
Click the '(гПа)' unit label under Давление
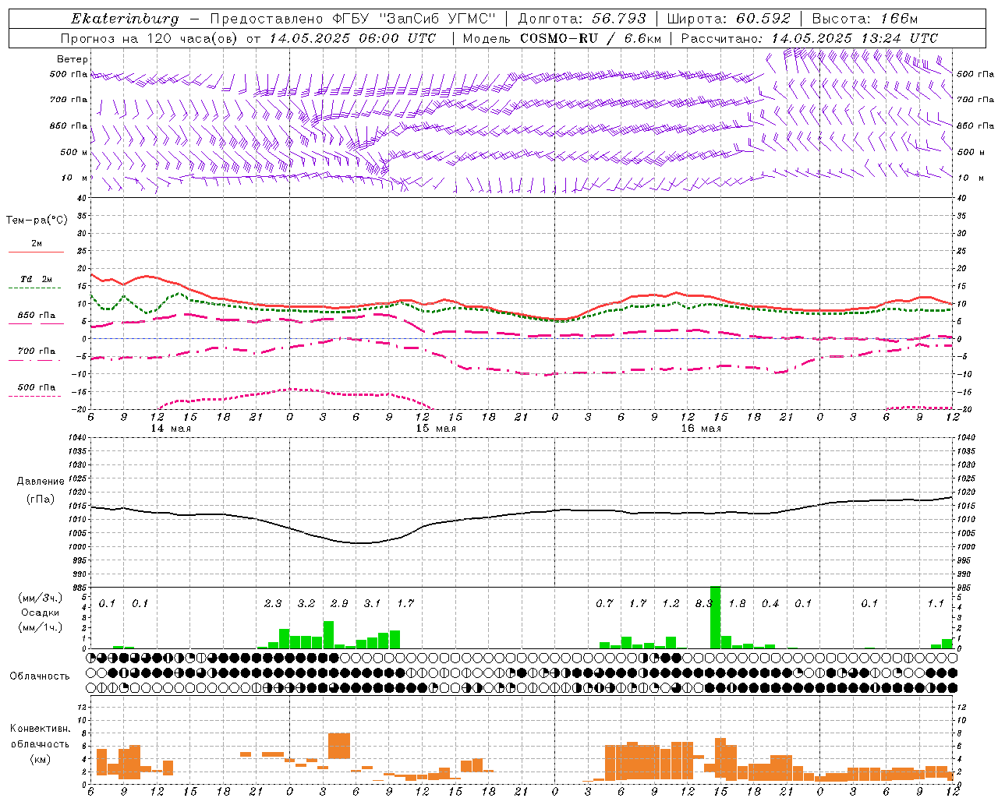point(41,499)
